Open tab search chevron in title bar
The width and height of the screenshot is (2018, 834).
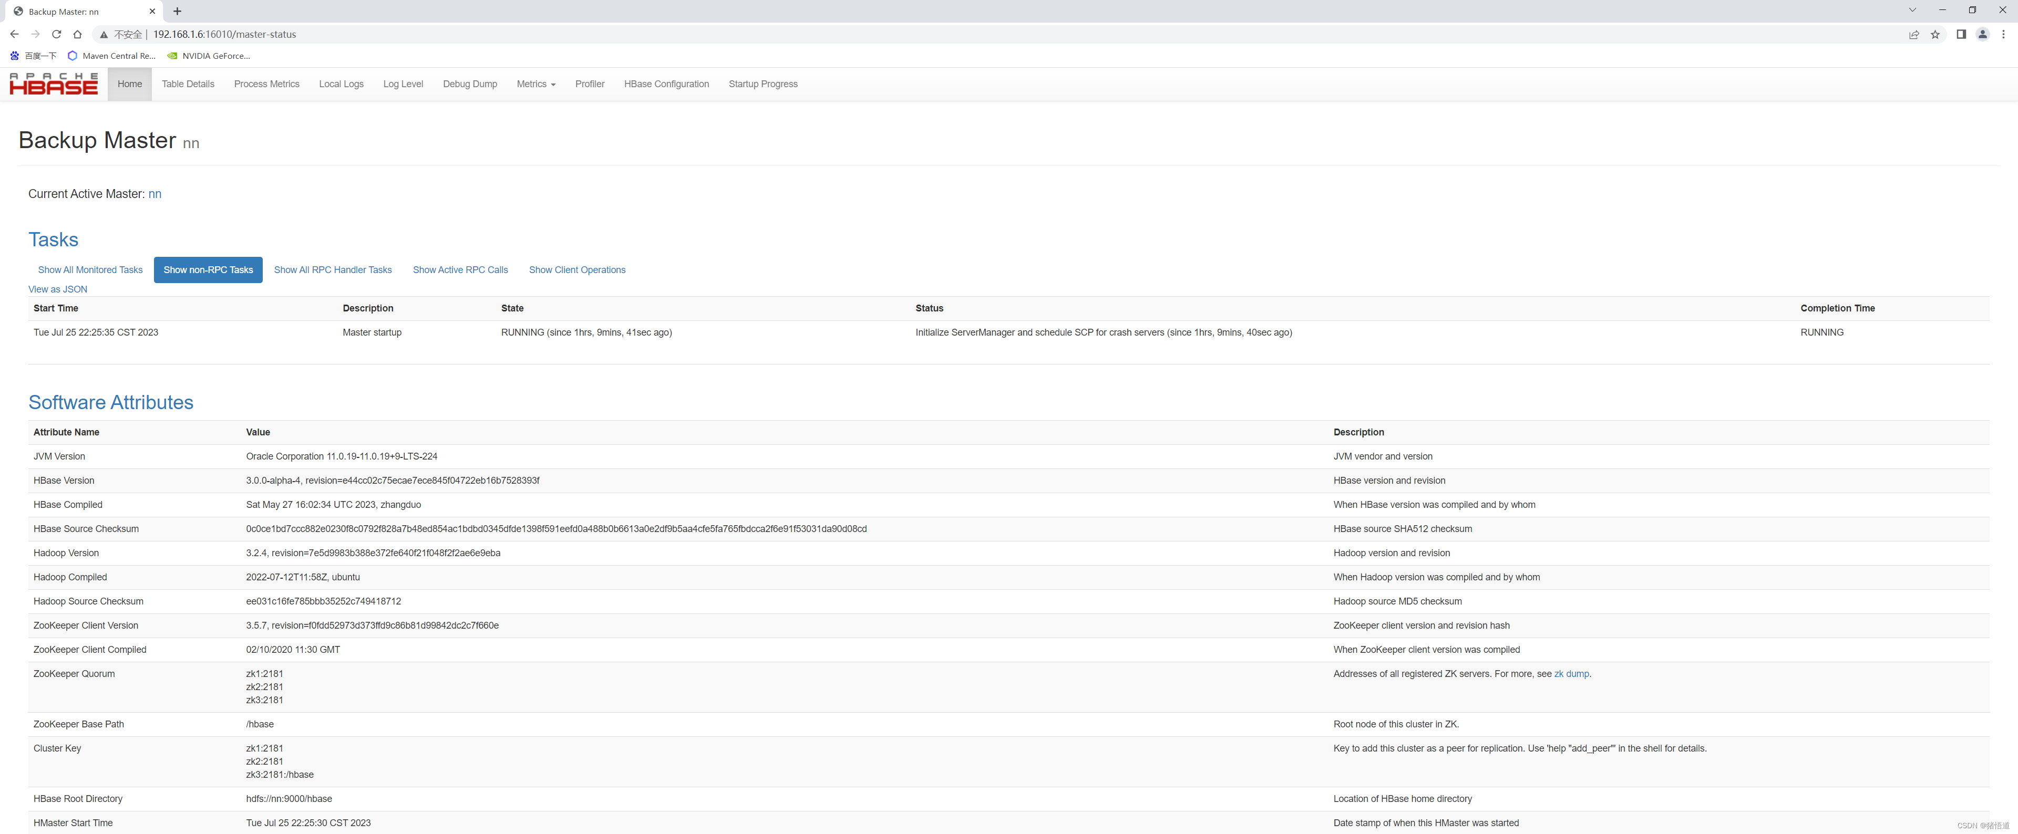1912,10
